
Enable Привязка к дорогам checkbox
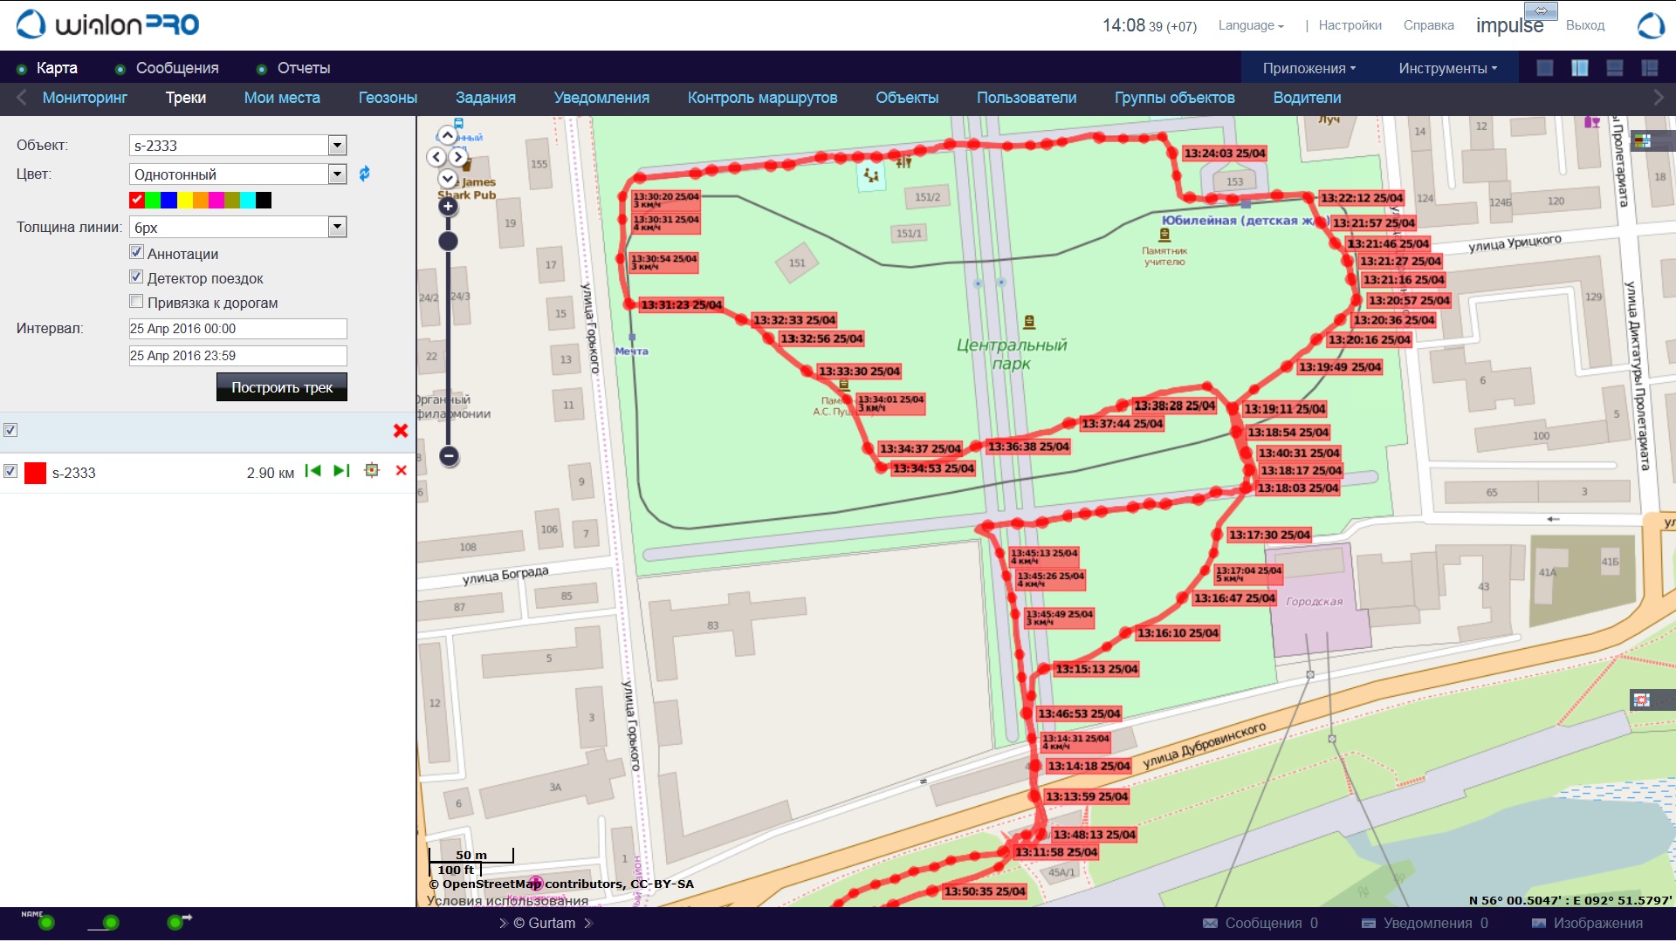(x=136, y=302)
